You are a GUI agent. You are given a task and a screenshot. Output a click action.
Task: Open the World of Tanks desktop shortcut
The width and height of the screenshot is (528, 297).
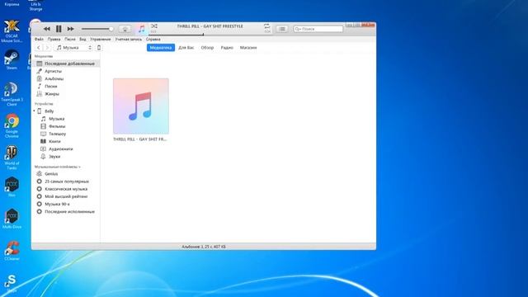click(x=12, y=158)
